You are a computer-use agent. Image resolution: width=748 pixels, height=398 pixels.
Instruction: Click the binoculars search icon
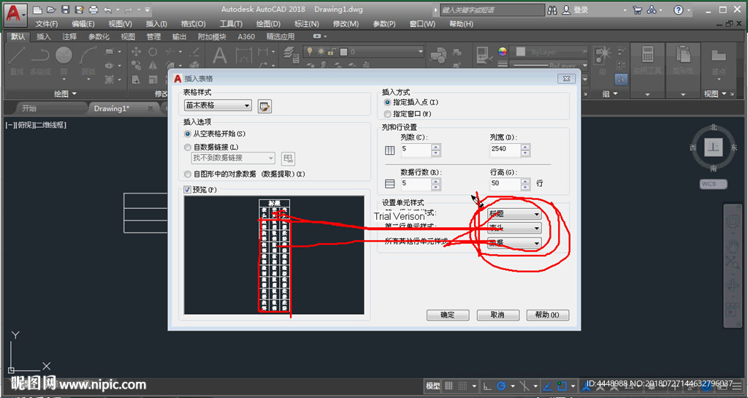click(x=552, y=10)
